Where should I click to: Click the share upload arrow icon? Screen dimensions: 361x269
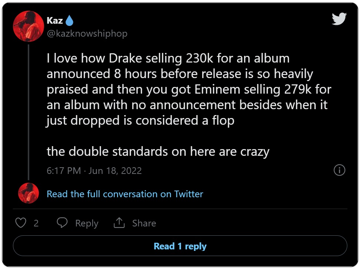(x=119, y=223)
